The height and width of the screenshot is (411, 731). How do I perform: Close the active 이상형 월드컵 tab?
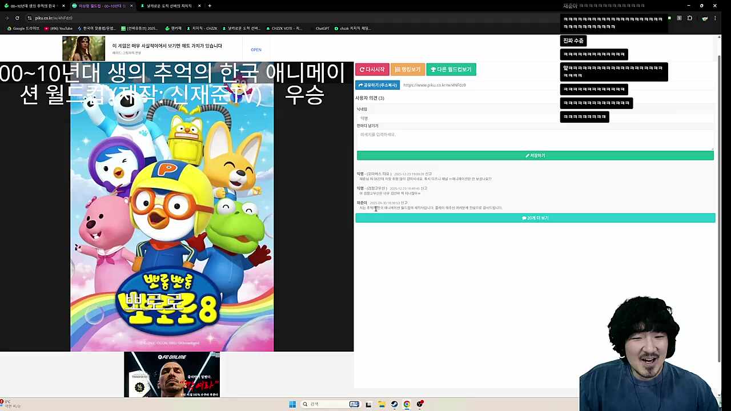pos(131,6)
